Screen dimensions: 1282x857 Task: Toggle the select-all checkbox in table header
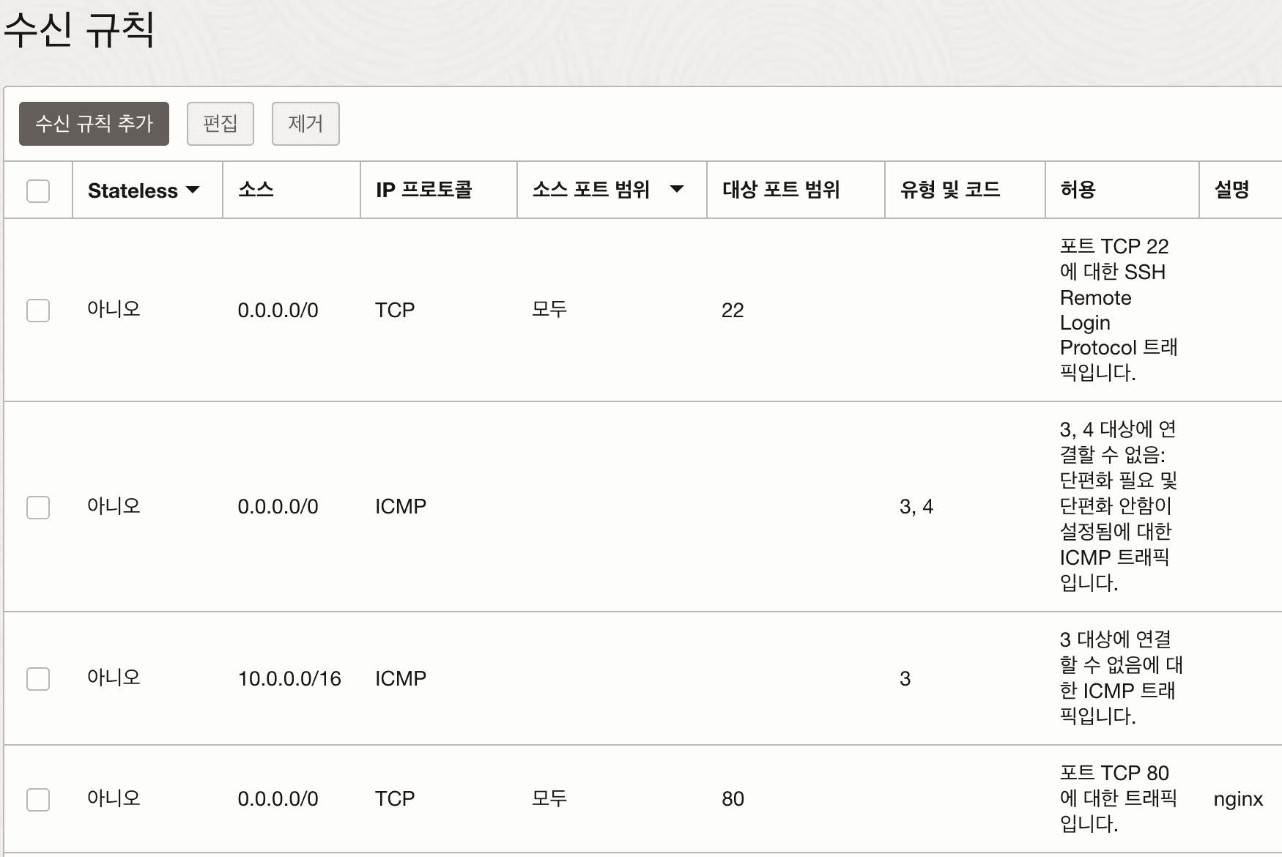[38, 190]
